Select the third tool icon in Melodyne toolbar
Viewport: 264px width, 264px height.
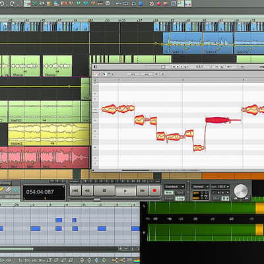point(104,75)
